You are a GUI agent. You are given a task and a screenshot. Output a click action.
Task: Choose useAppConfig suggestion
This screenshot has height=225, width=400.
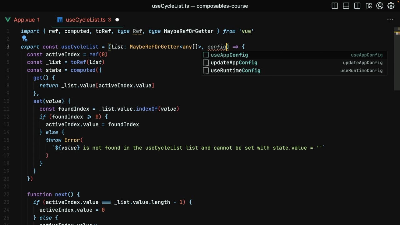(x=294, y=55)
